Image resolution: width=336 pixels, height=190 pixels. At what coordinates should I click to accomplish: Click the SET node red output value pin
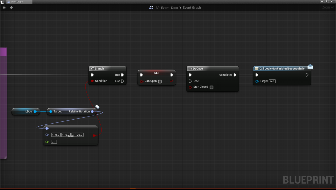[x=171, y=81]
